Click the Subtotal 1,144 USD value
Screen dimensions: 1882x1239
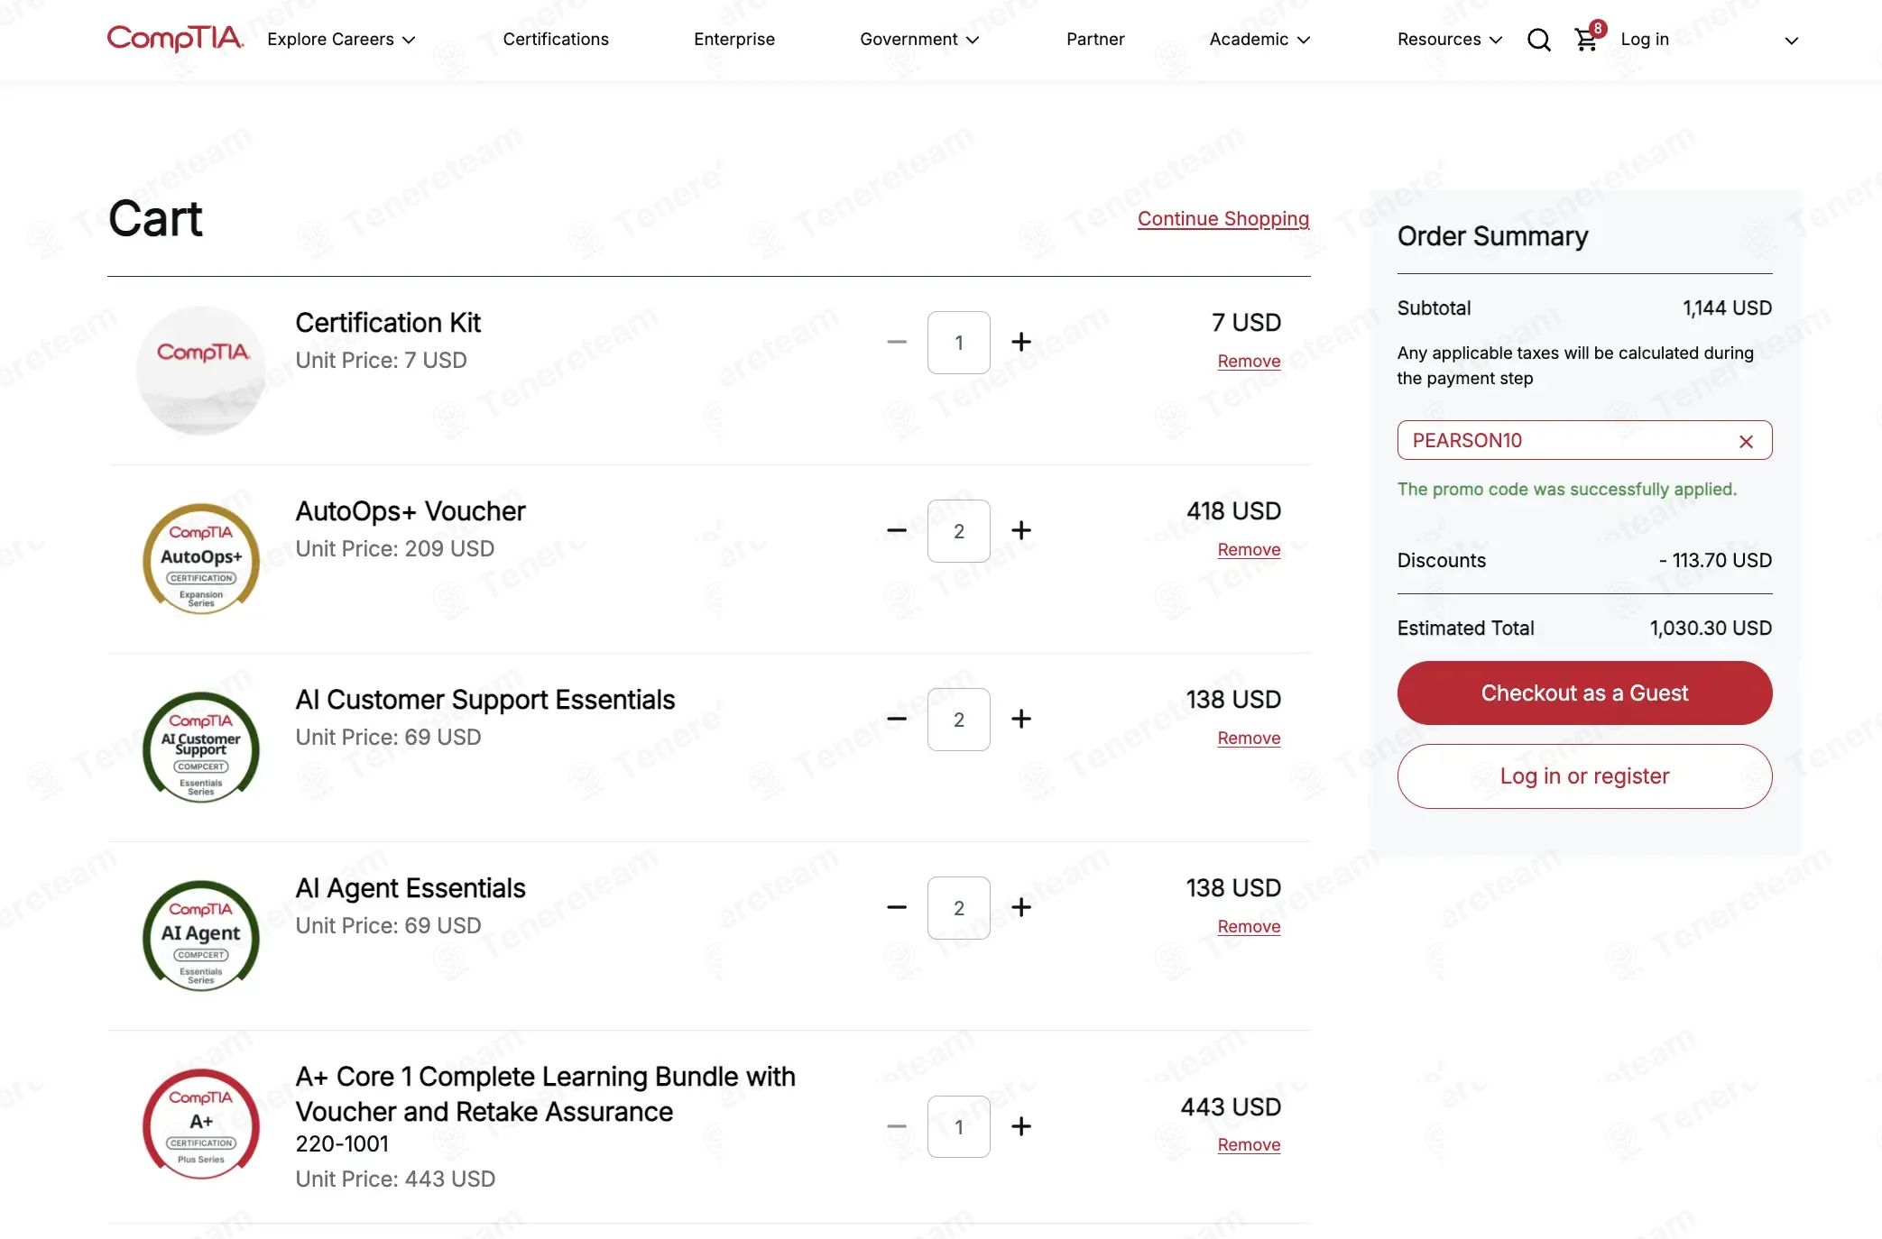coord(1727,308)
